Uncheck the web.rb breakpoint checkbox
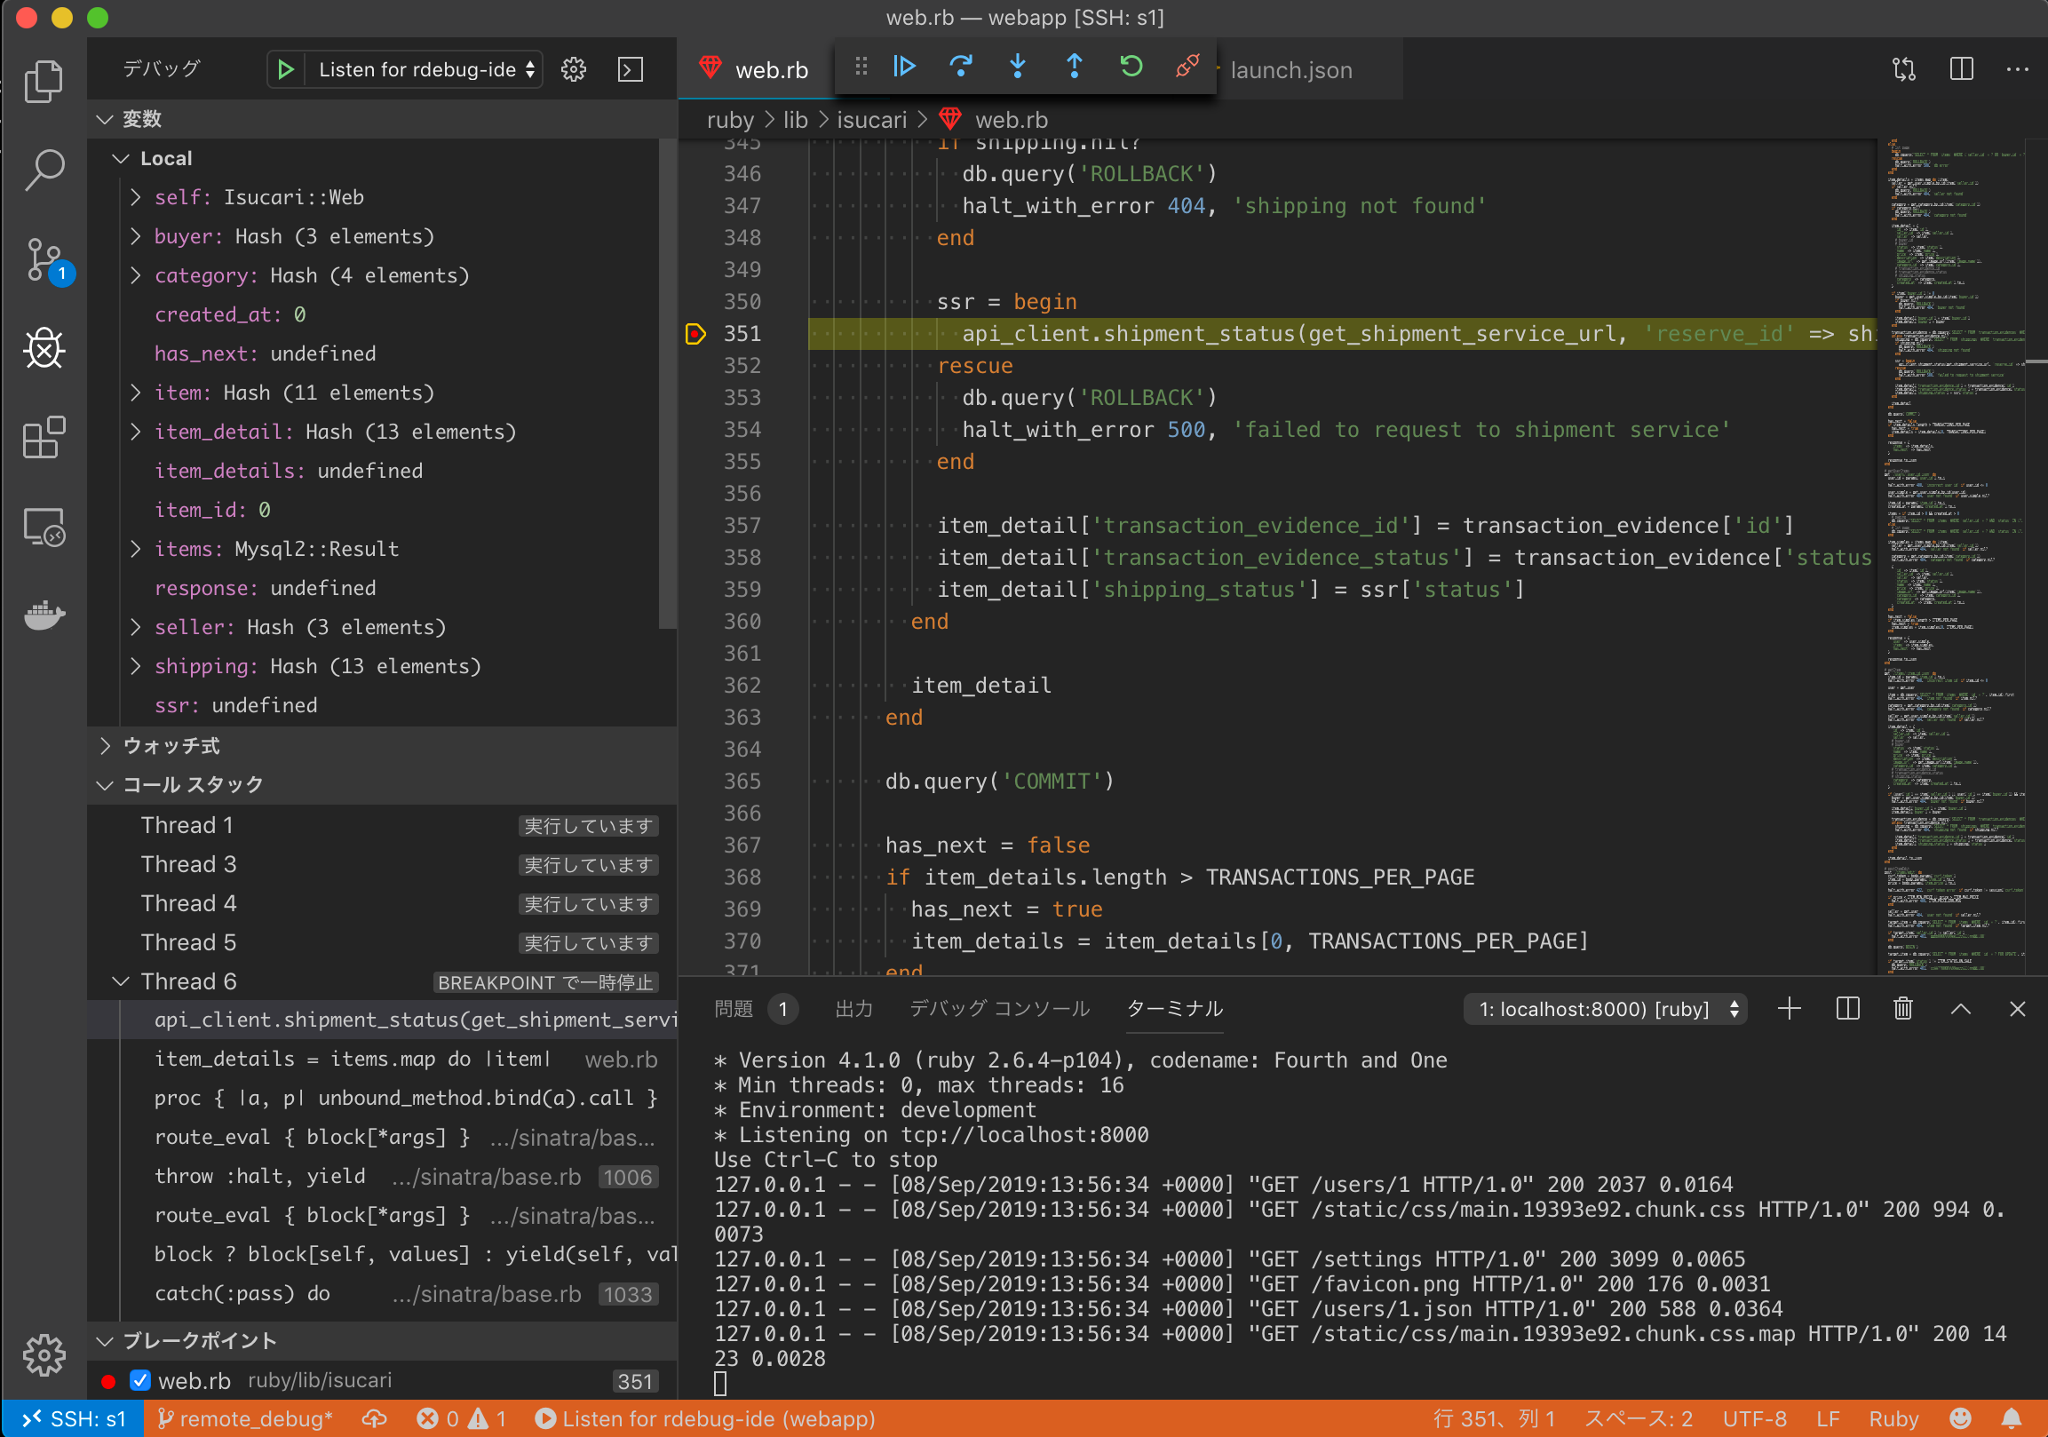This screenshot has width=2048, height=1437. pyautogui.click(x=140, y=1381)
